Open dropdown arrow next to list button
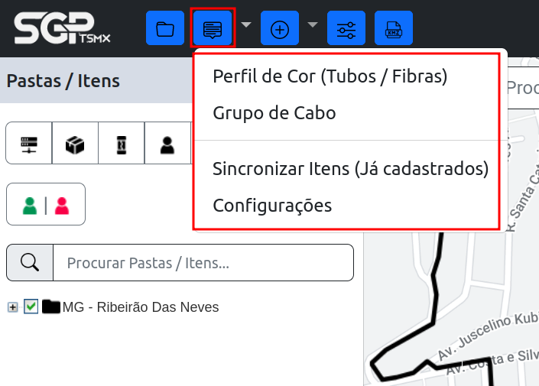539x386 pixels. [x=246, y=24]
